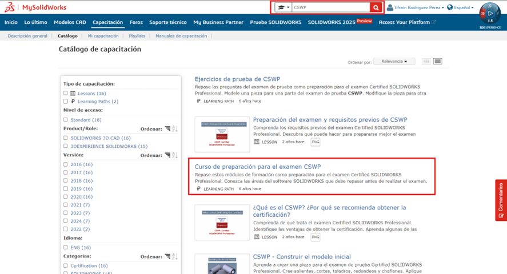Screen dimensions: 507x274
Task: Click alphabetical sort icon in Categorías
Action: coord(174,256)
